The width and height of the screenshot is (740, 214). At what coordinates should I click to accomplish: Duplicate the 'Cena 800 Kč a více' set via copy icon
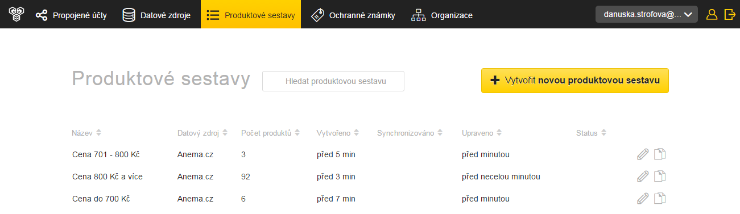pos(660,177)
